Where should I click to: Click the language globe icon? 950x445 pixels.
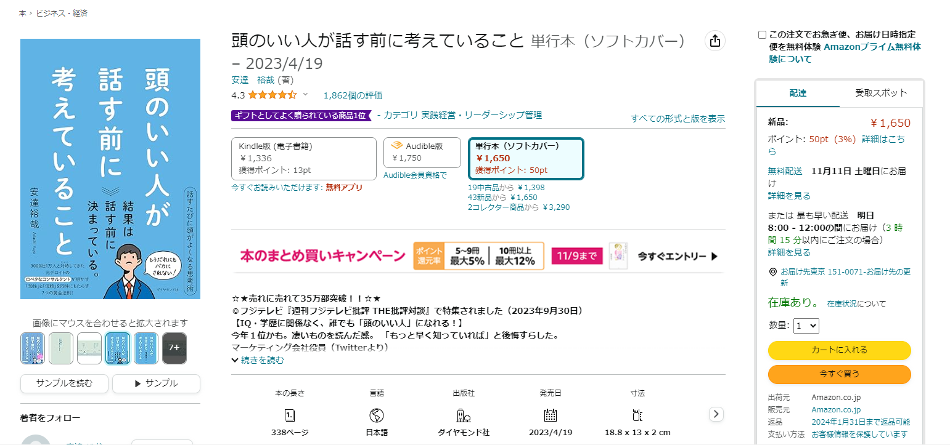(377, 414)
